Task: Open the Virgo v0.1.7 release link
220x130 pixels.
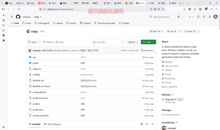Action: (170, 99)
